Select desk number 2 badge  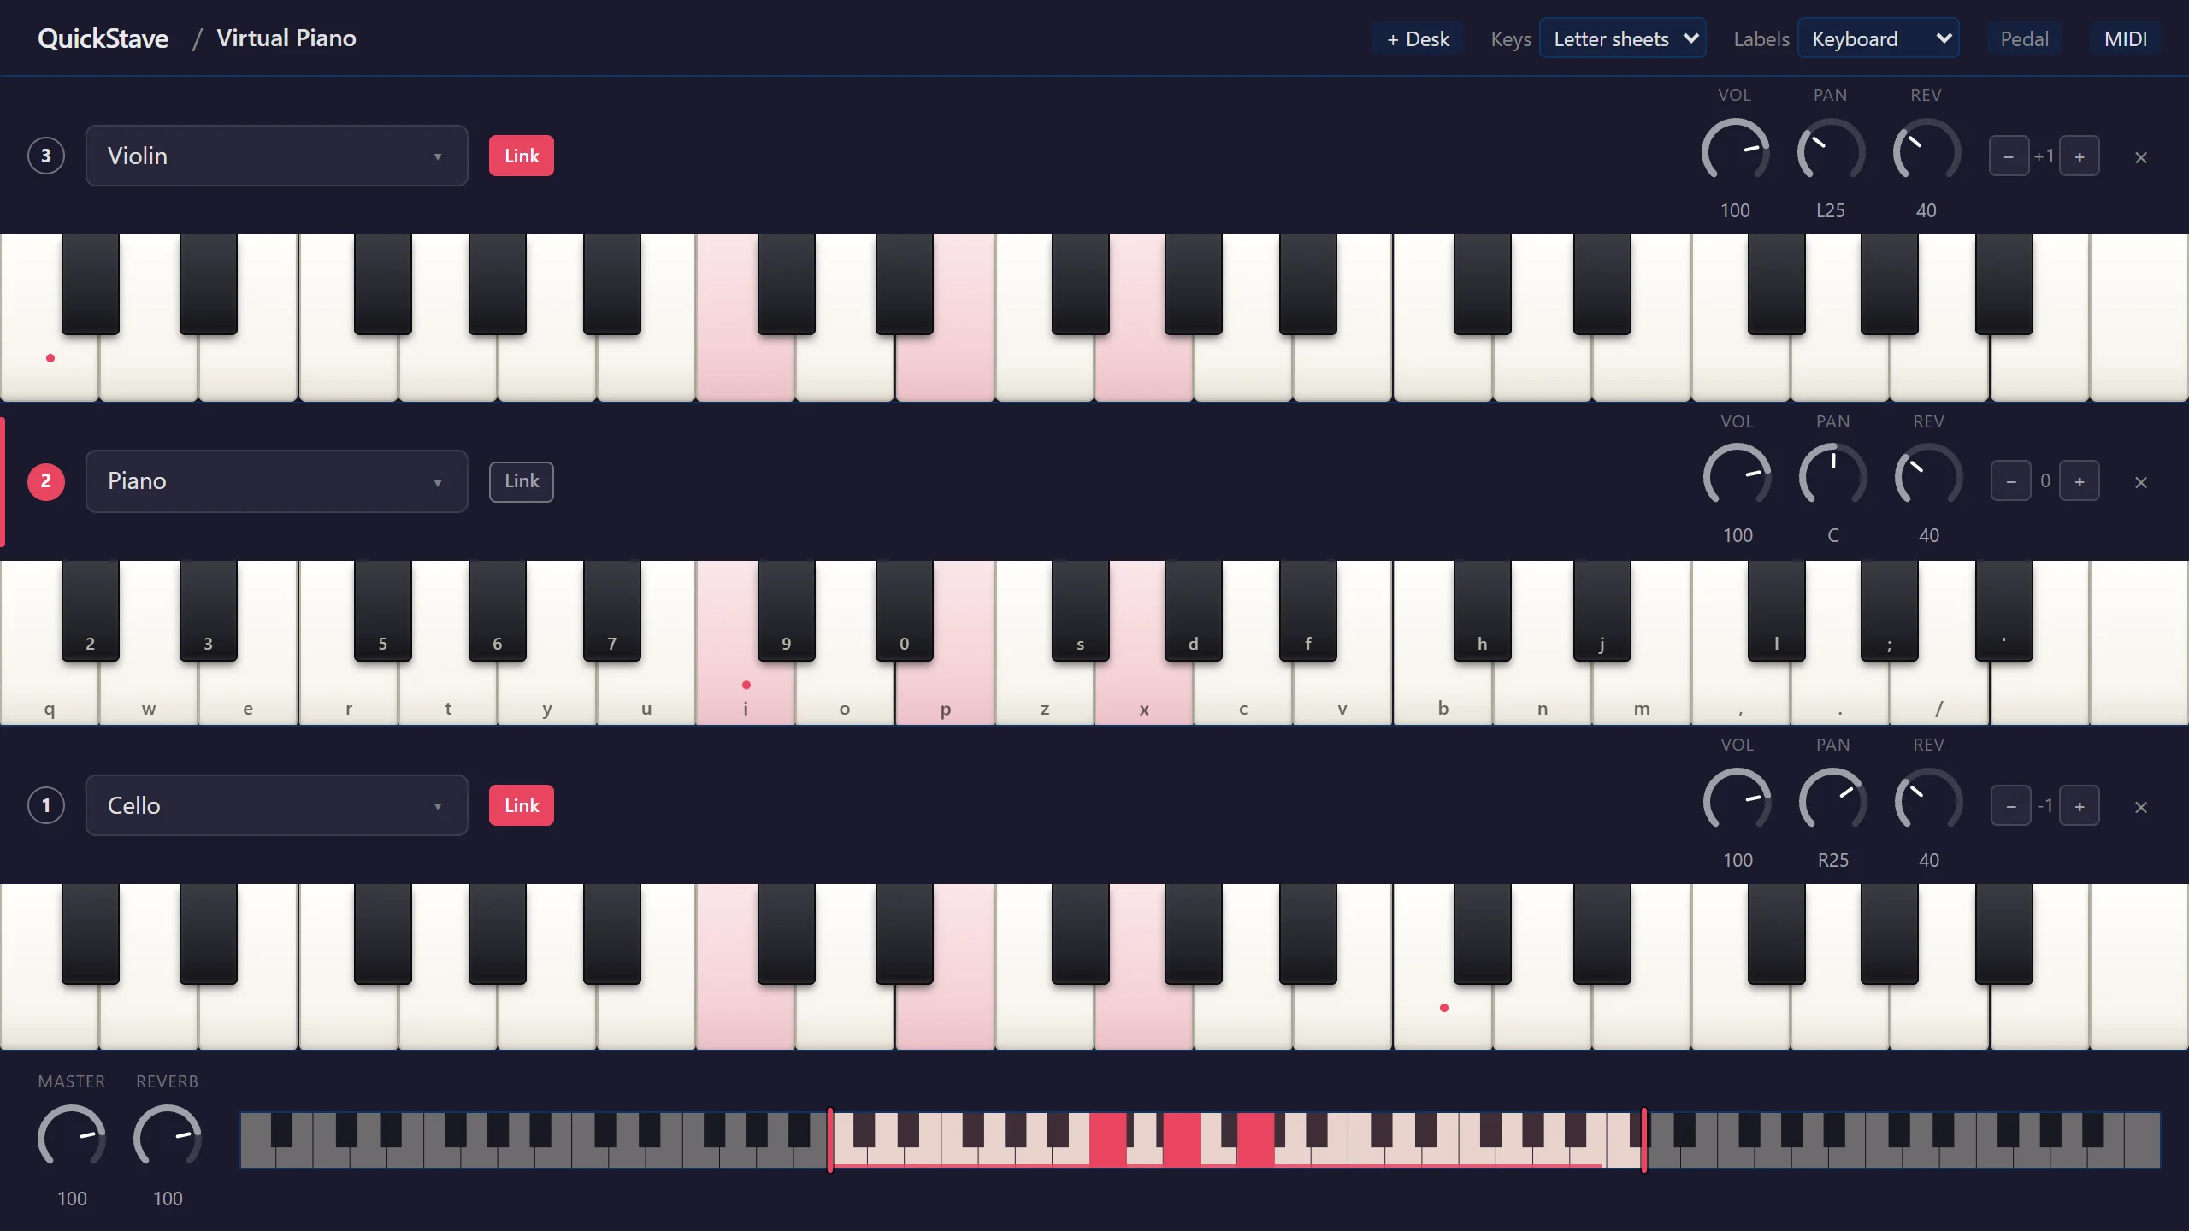click(46, 480)
